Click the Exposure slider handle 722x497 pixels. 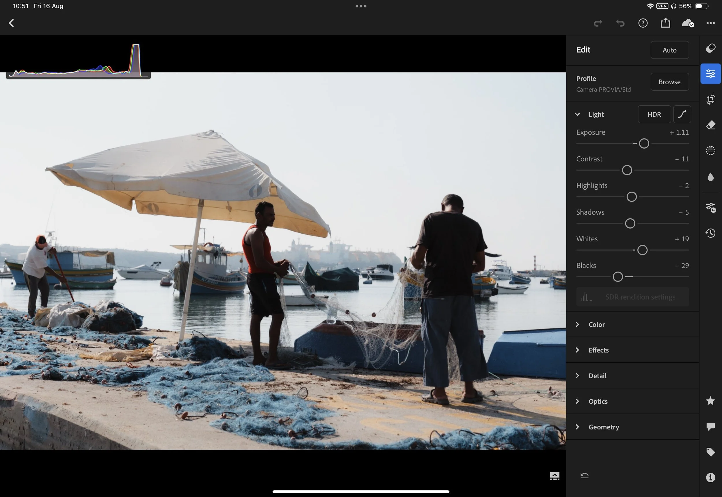tap(644, 143)
